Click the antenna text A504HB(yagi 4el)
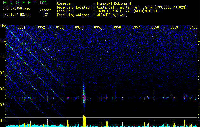 click(x=112, y=15)
